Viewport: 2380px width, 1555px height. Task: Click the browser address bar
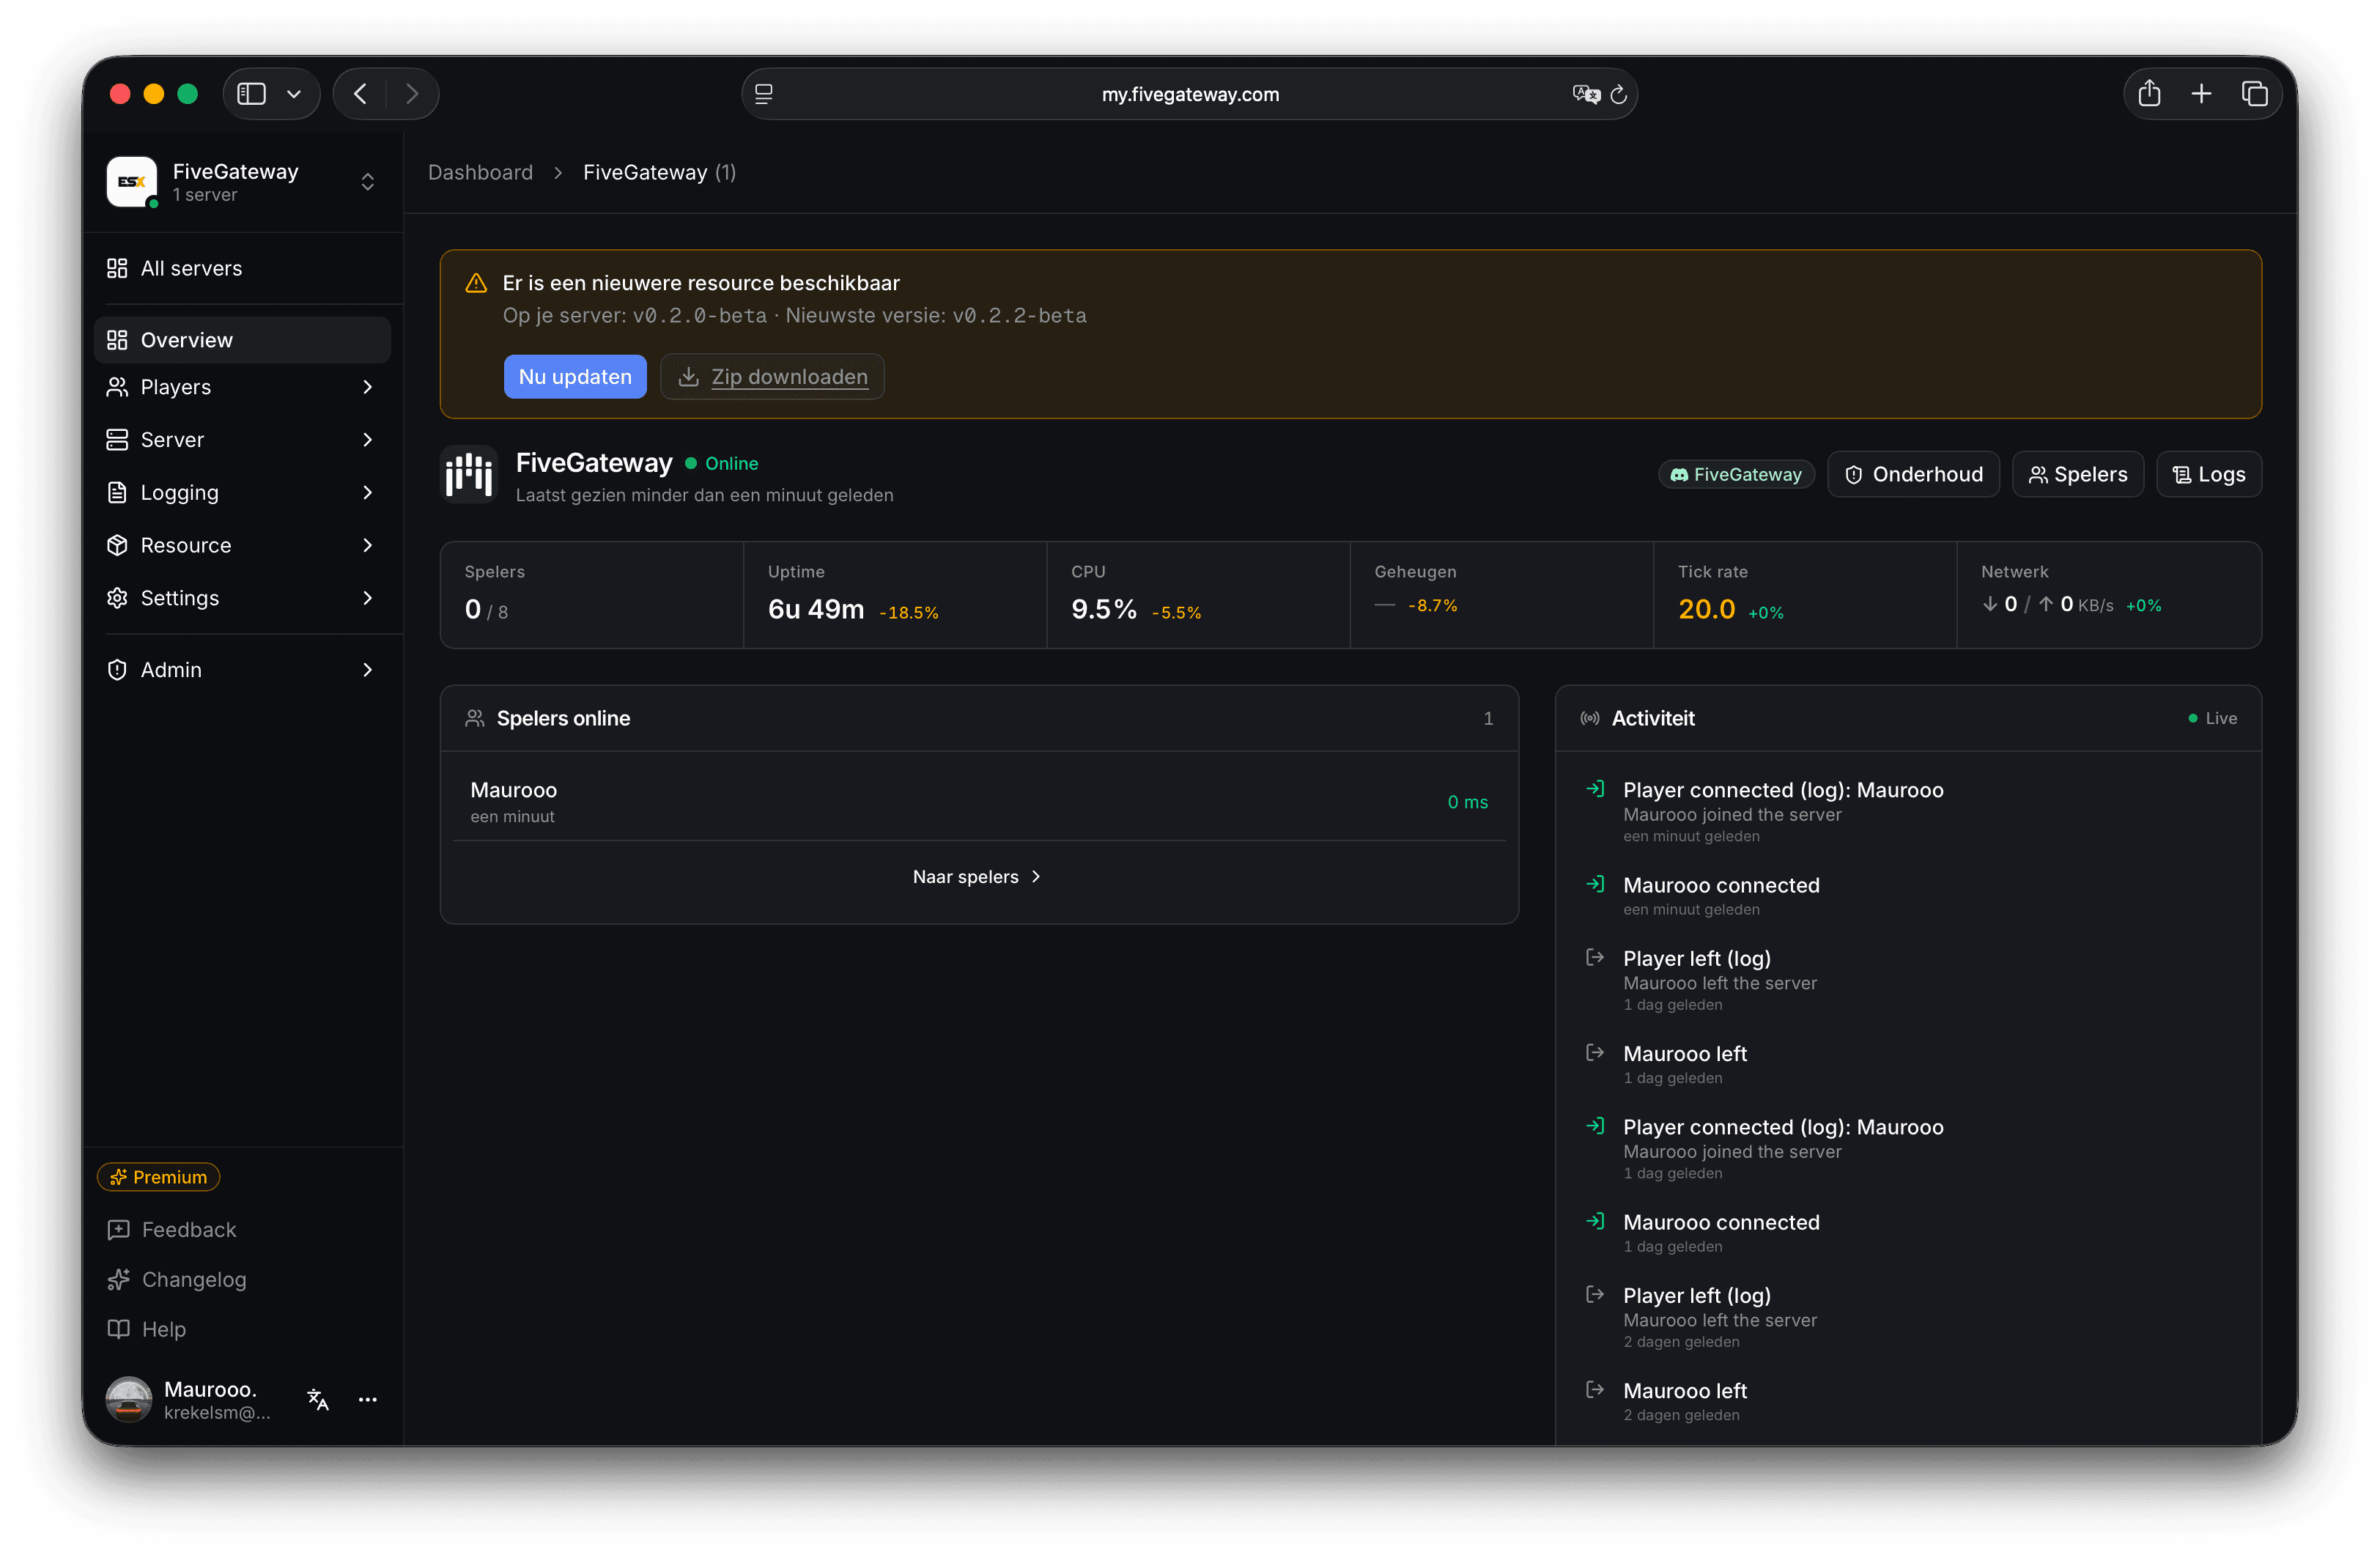(1189, 93)
